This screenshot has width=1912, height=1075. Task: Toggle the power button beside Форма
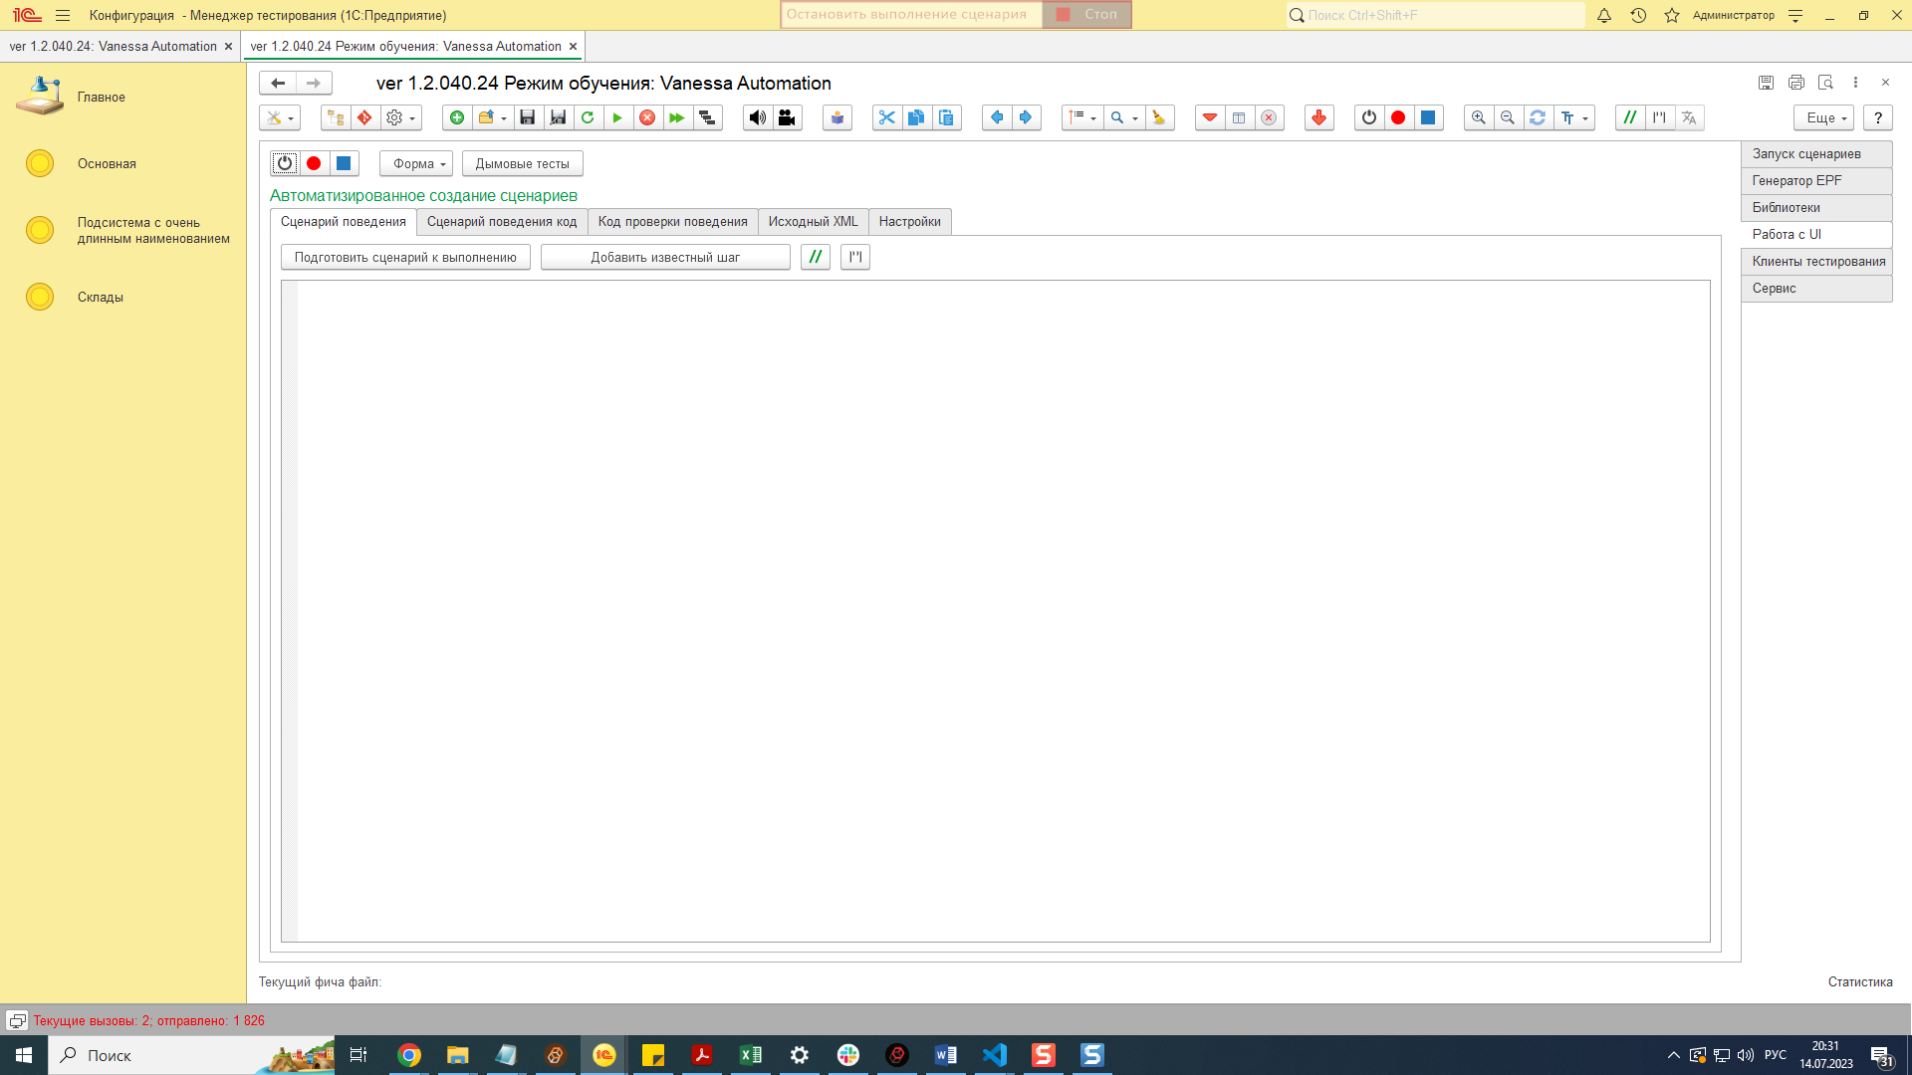(x=285, y=163)
